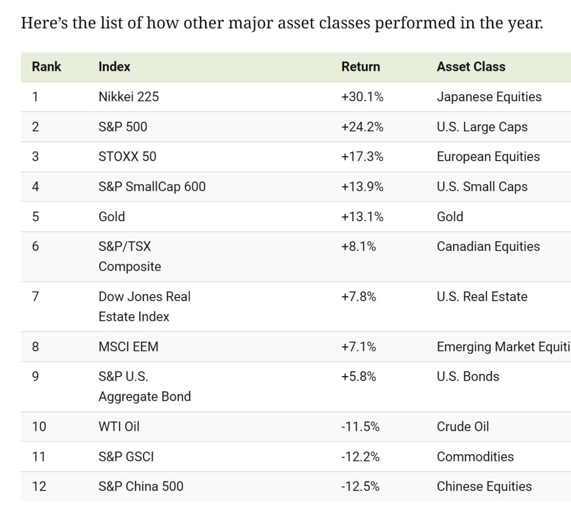The height and width of the screenshot is (514, 571).
Task: Click the WTI Oil index cell
Action: click(119, 427)
